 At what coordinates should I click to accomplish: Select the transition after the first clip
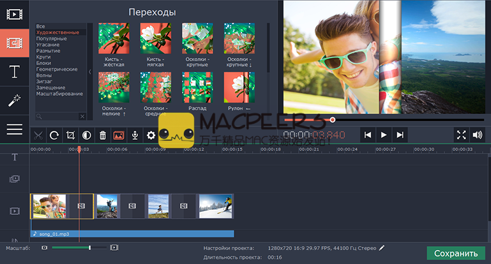click(x=81, y=206)
